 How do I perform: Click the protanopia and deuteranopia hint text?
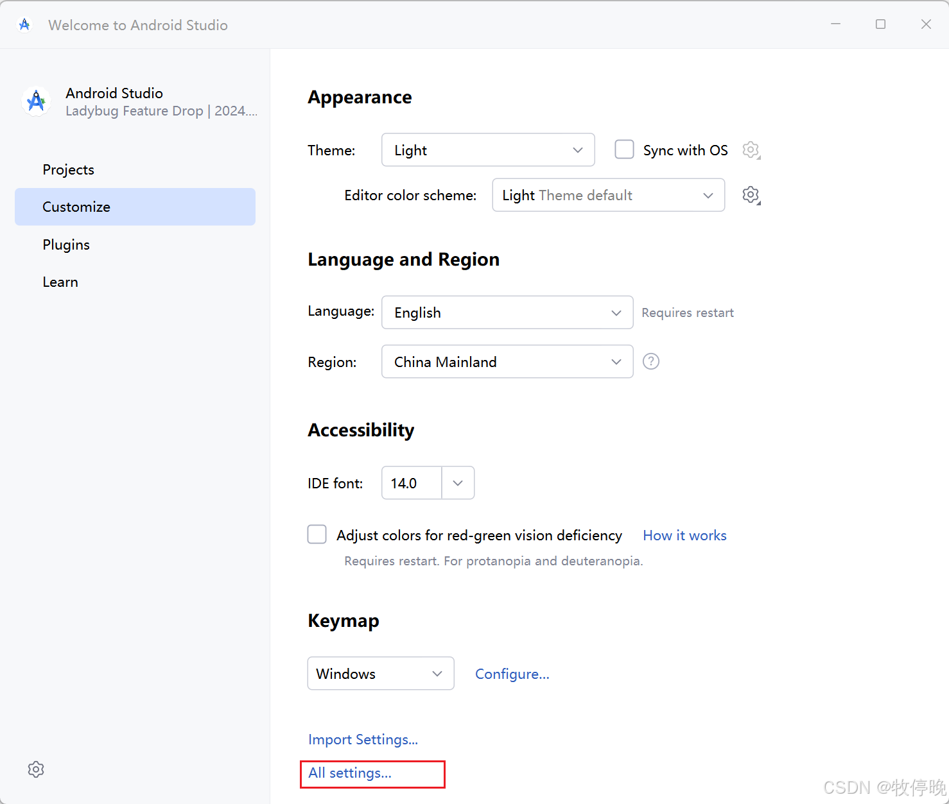493,561
